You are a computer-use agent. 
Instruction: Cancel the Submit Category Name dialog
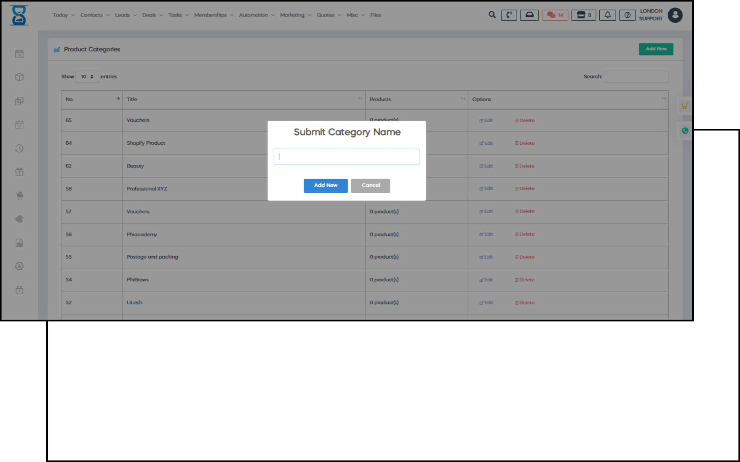click(370, 186)
